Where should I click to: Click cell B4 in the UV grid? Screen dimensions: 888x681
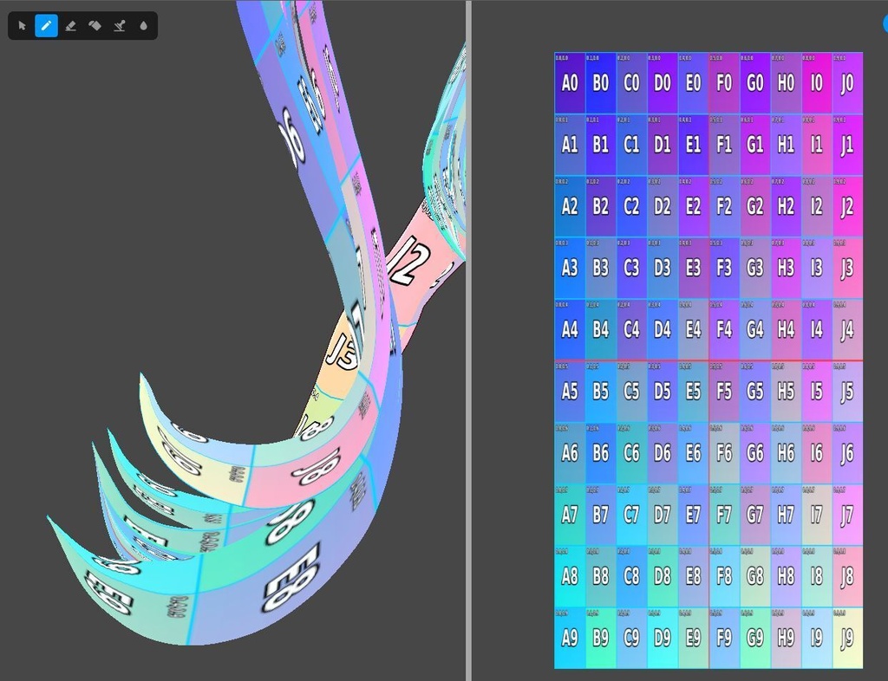[600, 330]
